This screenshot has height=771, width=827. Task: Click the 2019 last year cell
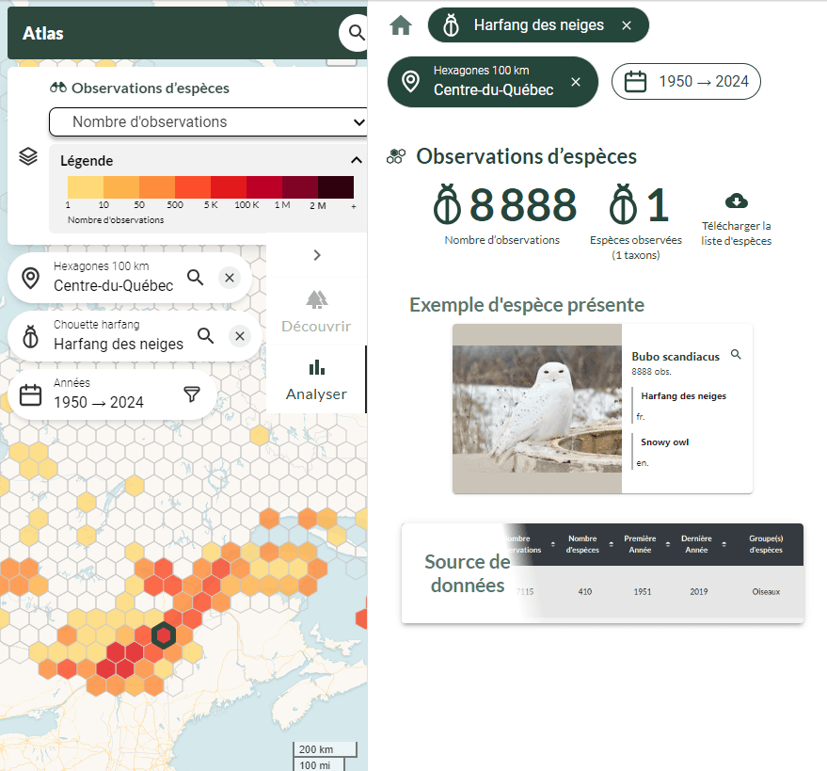(x=699, y=591)
